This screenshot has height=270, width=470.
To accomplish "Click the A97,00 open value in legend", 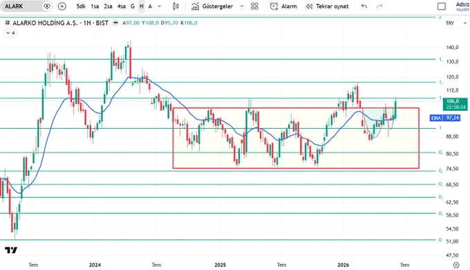I will 131,23.
